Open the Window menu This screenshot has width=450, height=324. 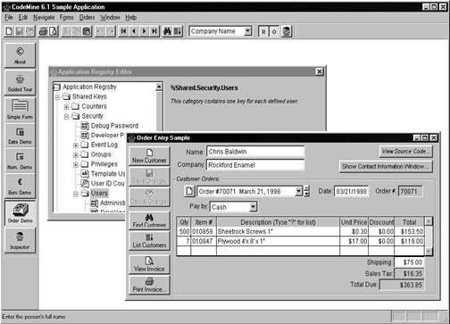(x=110, y=18)
